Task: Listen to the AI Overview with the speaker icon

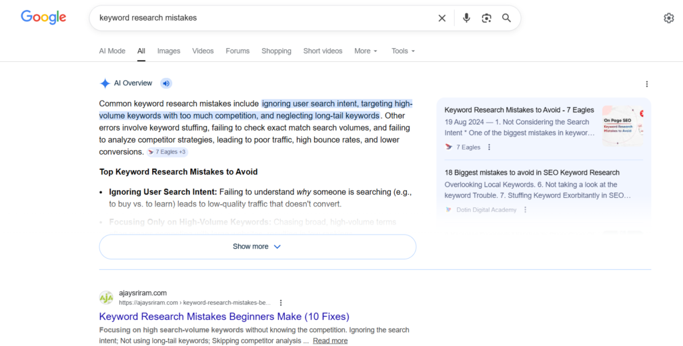Action: [166, 83]
